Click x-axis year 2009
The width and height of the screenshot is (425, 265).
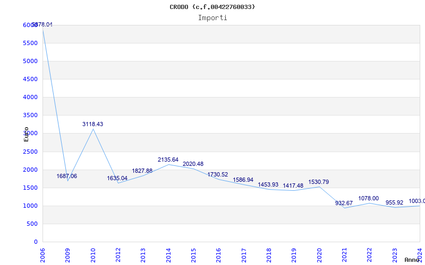click(68, 255)
